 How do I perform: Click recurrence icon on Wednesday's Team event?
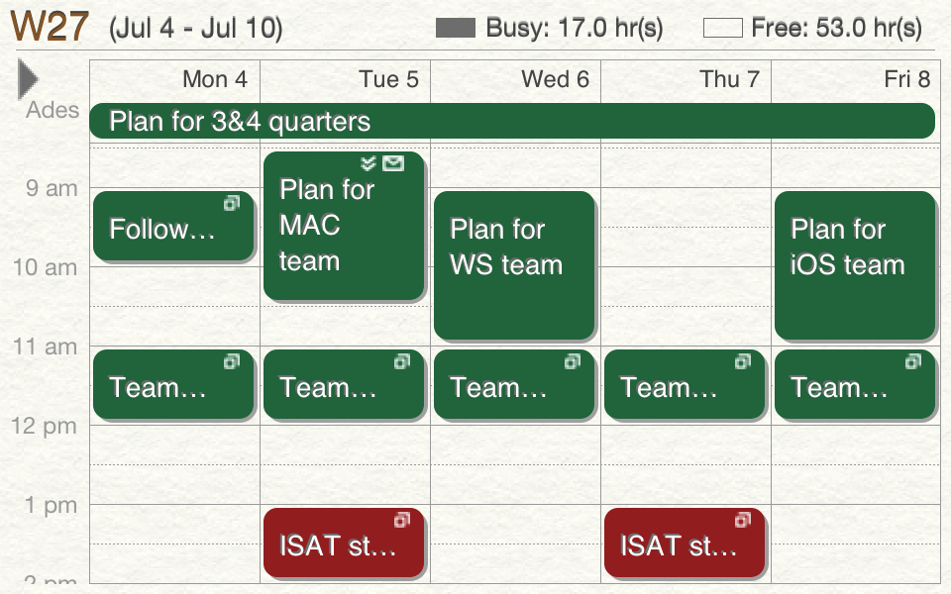tap(573, 361)
